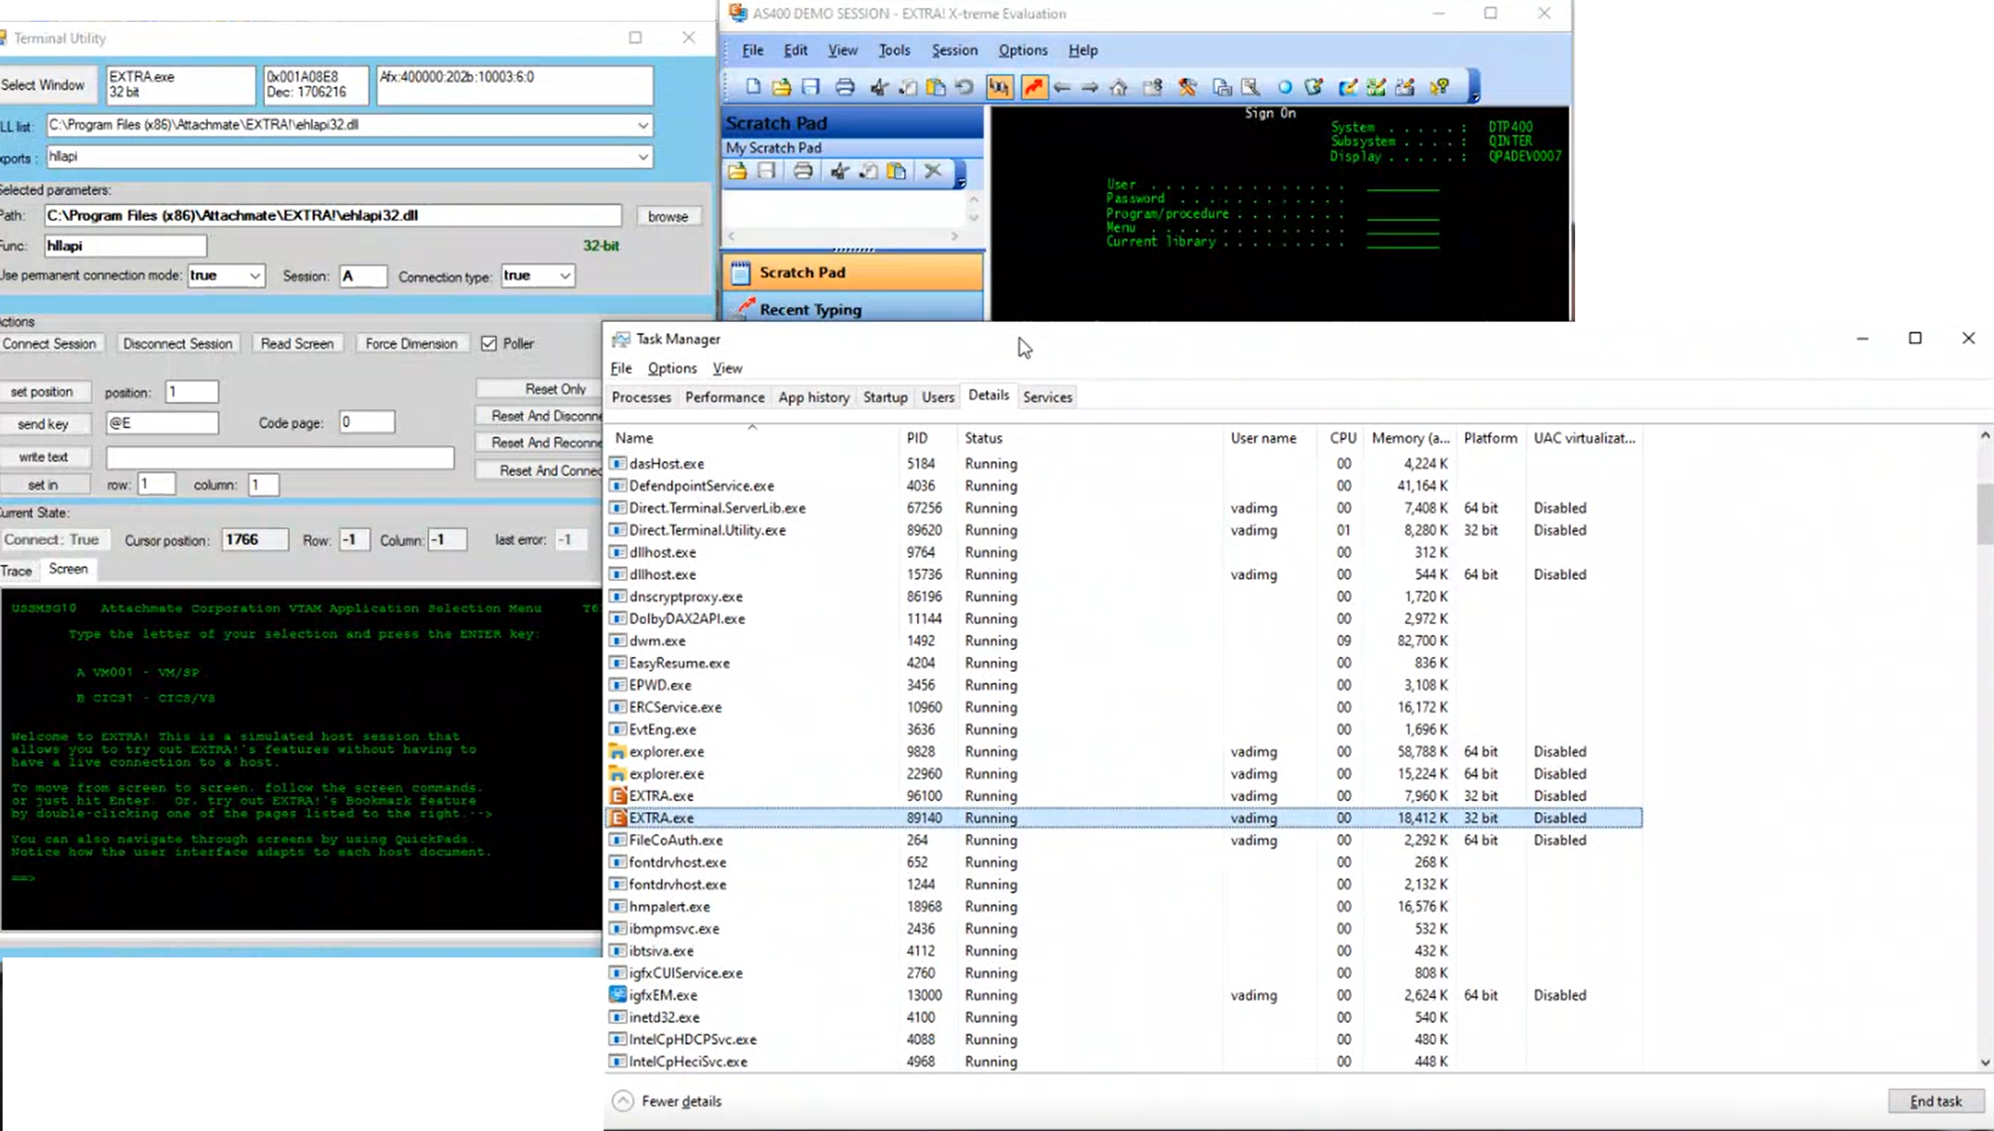Click the Open folder icon in EXTRA! main toolbar

click(x=782, y=86)
